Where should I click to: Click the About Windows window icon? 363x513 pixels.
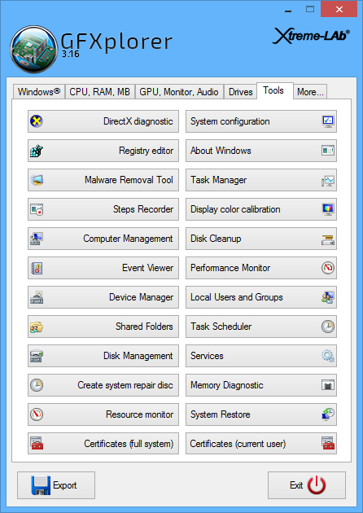[x=328, y=151]
